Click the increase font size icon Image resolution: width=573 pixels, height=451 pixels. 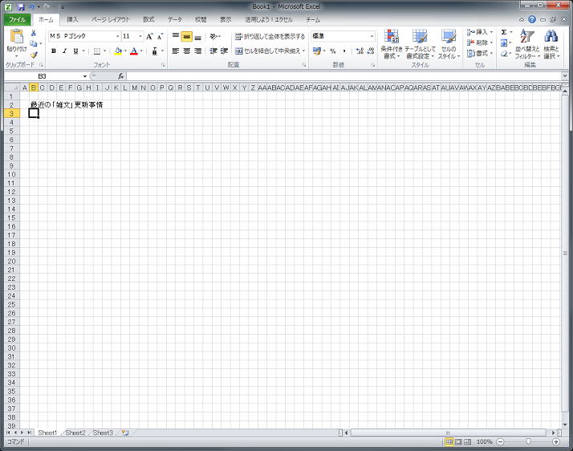coord(149,36)
